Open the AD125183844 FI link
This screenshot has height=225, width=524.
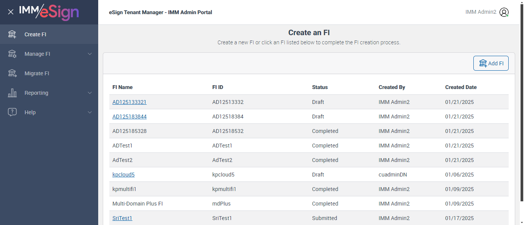click(129, 117)
